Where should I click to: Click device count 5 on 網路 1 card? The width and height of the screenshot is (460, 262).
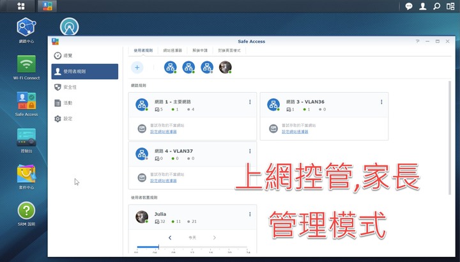[x=158, y=109]
